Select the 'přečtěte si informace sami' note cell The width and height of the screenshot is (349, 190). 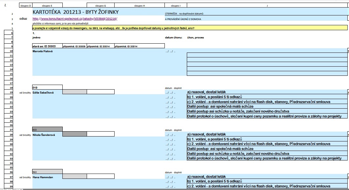(x=60, y=23)
